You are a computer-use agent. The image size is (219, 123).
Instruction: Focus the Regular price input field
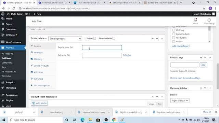point(102,47)
